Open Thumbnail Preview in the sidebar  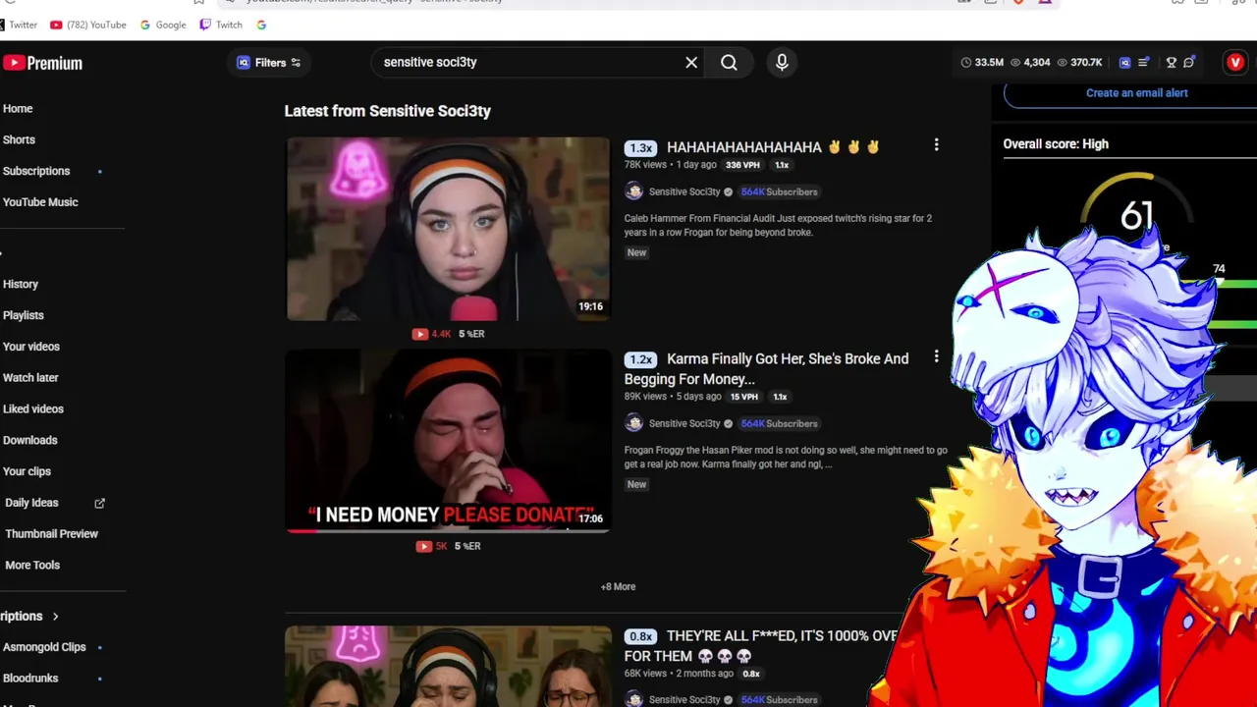[x=51, y=534]
